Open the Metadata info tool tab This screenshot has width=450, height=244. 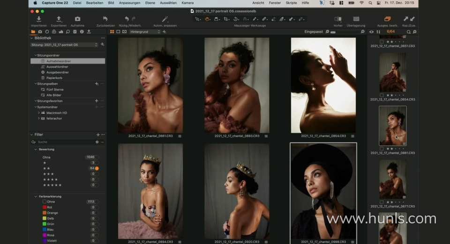coord(82,32)
